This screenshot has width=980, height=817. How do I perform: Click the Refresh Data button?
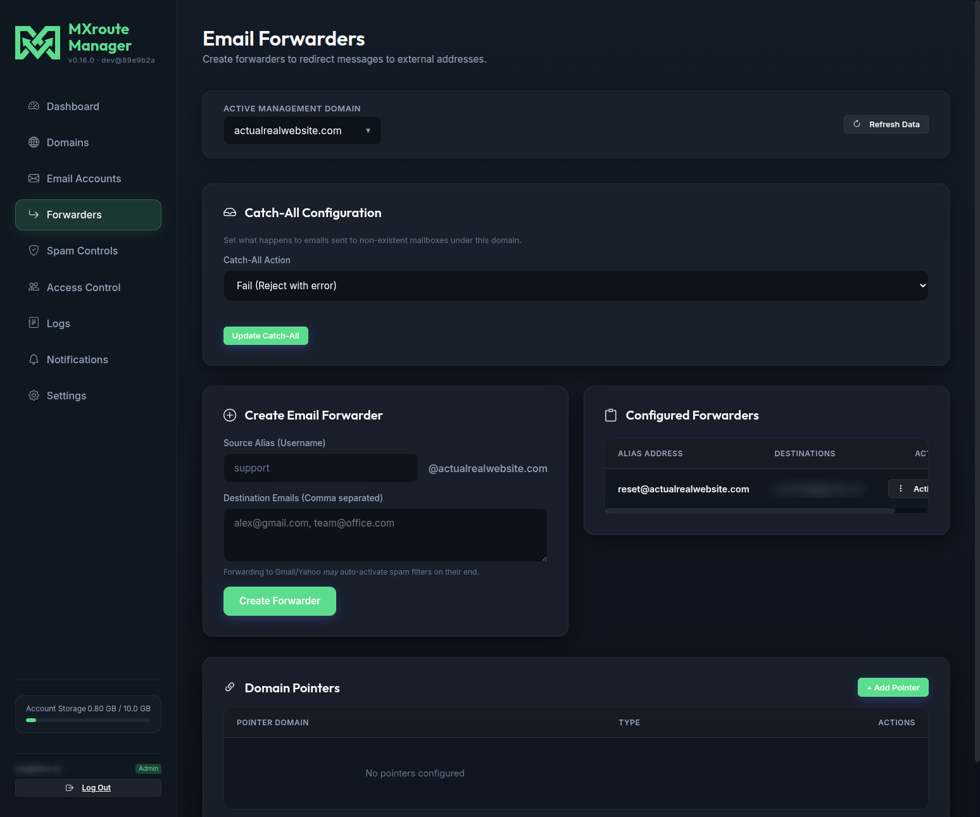click(886, 124)
